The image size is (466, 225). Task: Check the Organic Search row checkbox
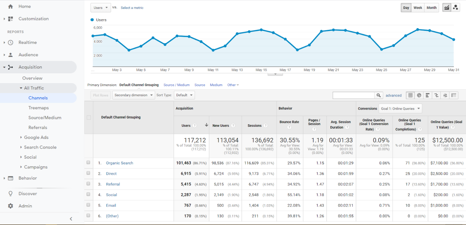click(88, 163)
